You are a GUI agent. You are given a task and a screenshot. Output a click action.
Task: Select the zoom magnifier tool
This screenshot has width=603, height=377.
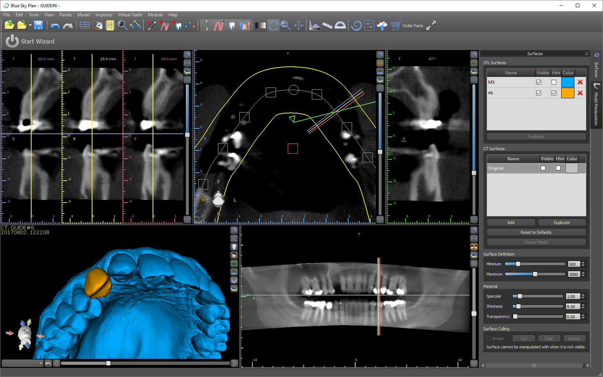(286, 25)
